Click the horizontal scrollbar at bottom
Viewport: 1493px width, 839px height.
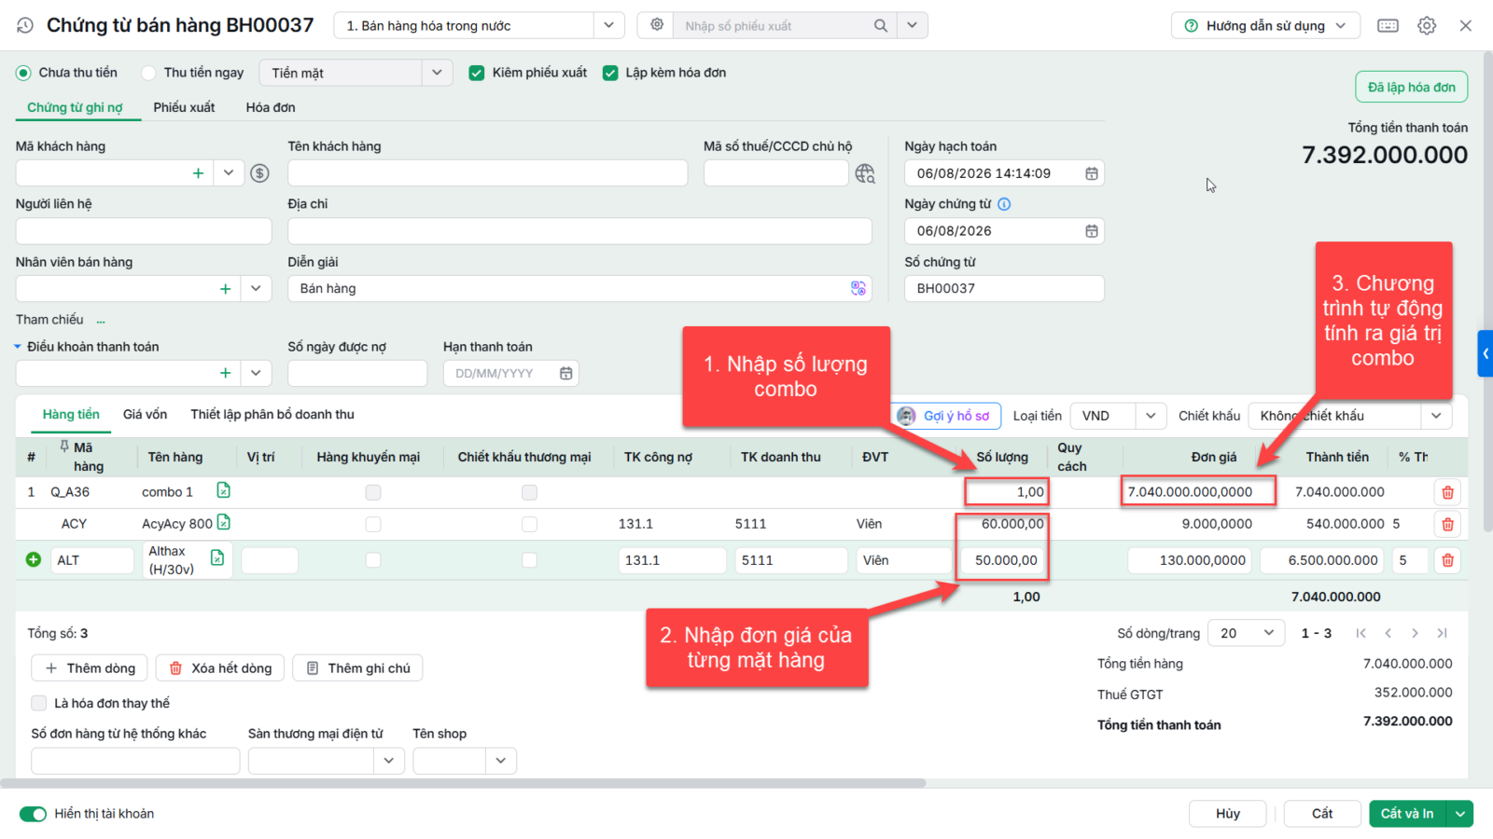point(463,783)
